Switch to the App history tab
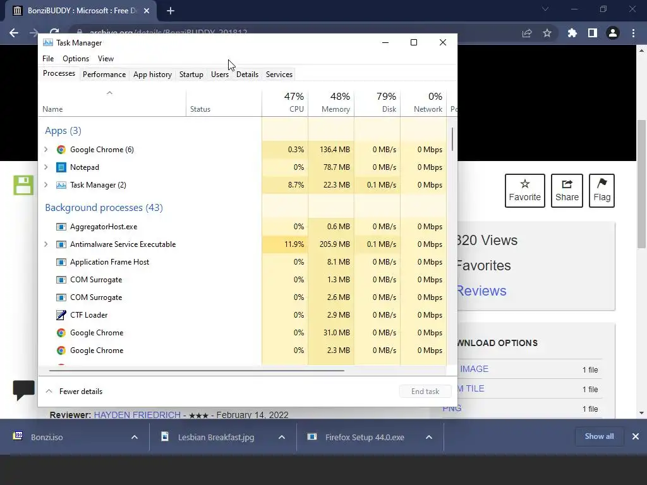647x485 pixels. (x=152, y=75)
